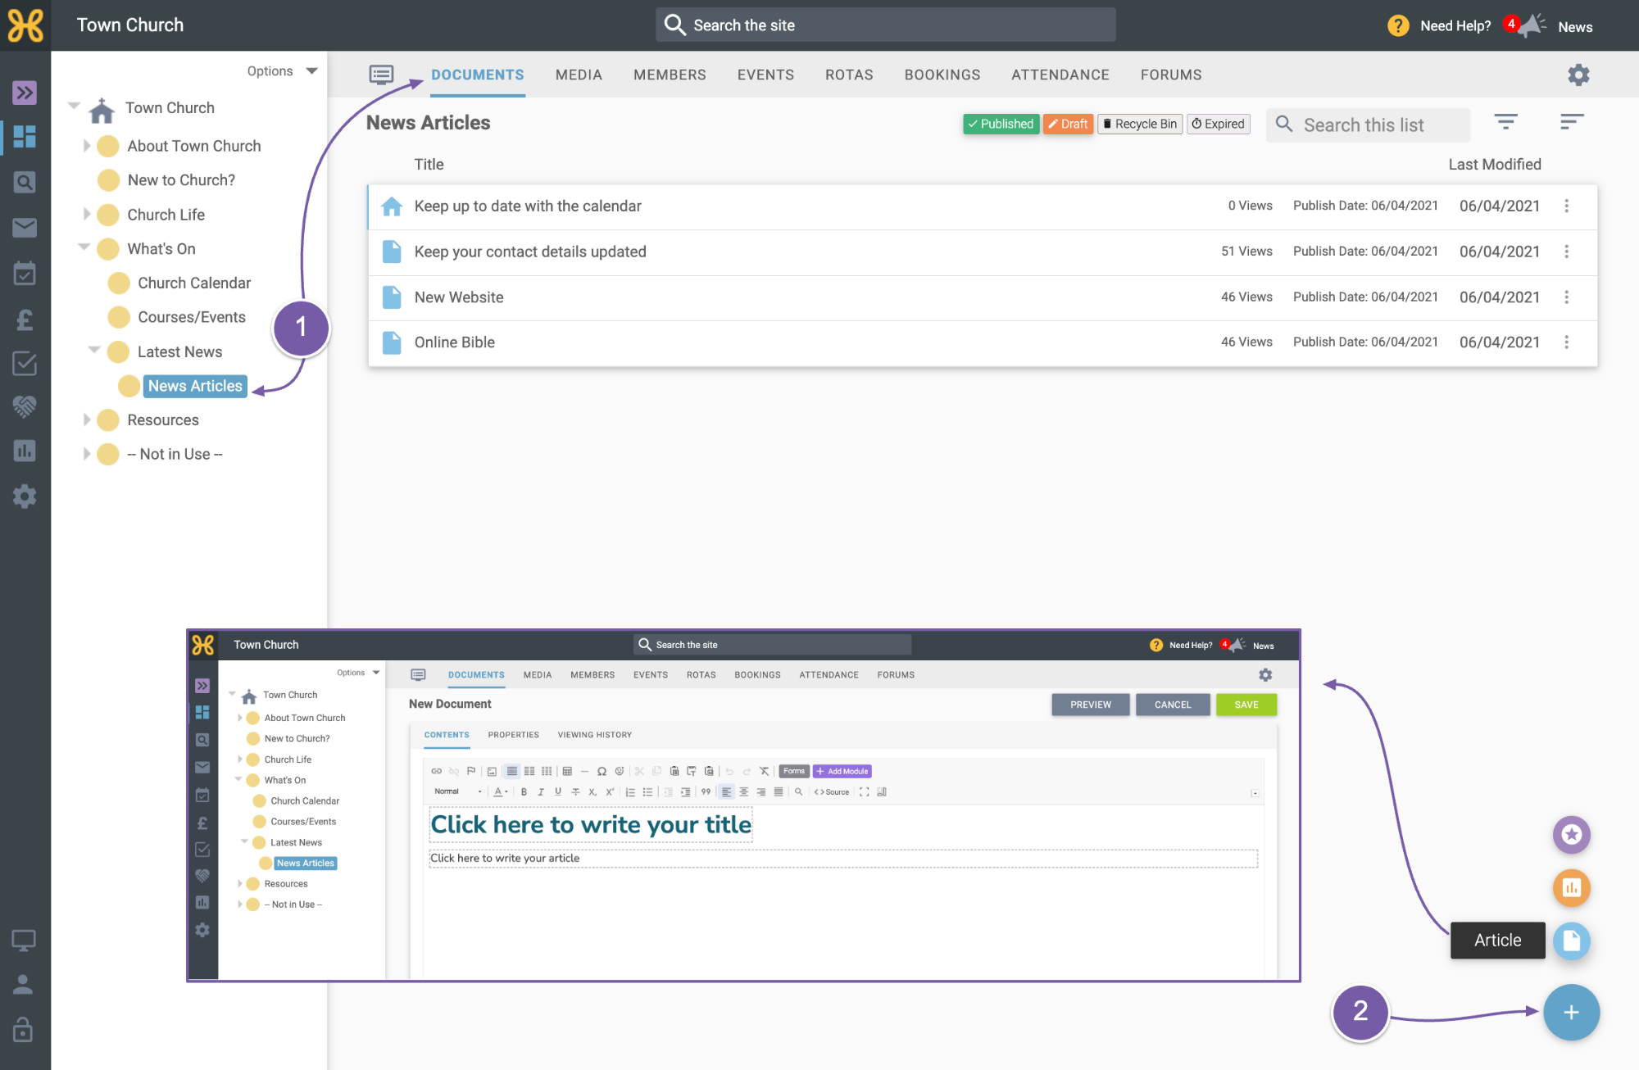Open the checkbox tasks icon in the sidebar
Viewport: 1639px width, 1070px height.
(25, 363)
